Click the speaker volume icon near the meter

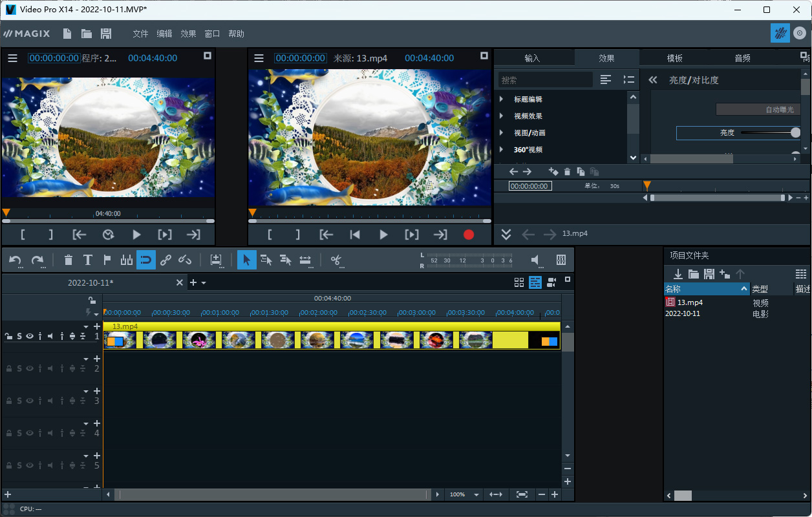(535, 260)
